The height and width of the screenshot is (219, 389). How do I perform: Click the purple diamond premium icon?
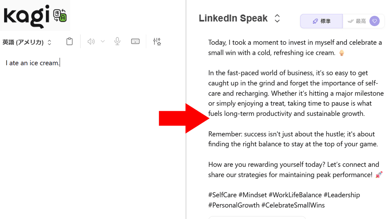point(374,21)
